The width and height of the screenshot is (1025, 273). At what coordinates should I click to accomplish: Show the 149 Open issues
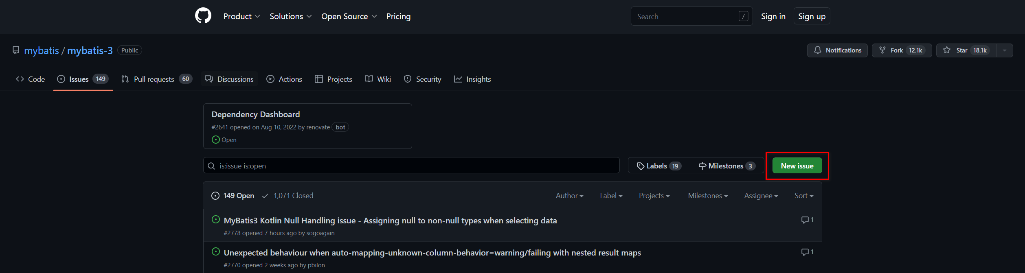(x=233, y=196)
